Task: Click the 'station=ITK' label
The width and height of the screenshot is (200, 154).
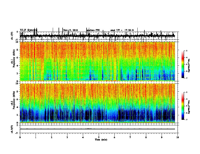Action: click(93, 30)
